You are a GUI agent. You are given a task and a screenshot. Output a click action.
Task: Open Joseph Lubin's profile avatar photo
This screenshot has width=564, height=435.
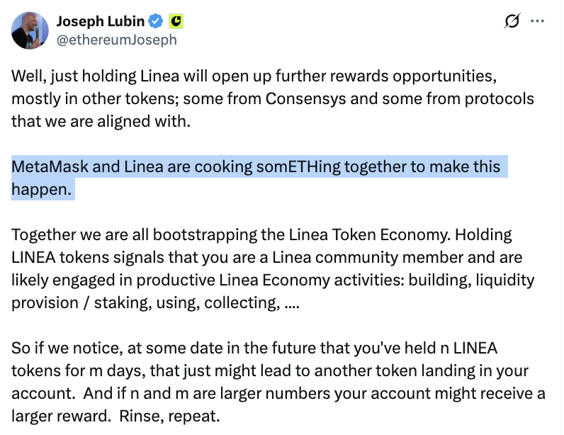coord(30,30)
